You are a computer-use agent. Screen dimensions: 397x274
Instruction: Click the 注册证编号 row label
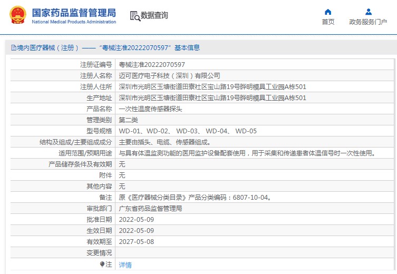point(96,65)
